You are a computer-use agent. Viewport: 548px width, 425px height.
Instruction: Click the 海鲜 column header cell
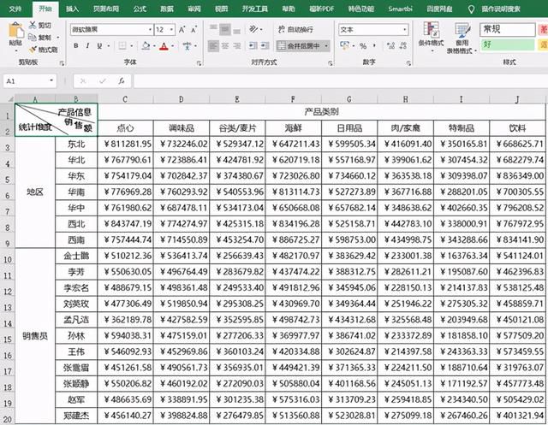(293, 128)
